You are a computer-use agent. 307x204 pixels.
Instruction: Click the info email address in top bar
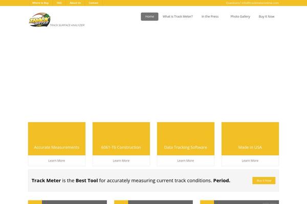[x=260, y=3]
